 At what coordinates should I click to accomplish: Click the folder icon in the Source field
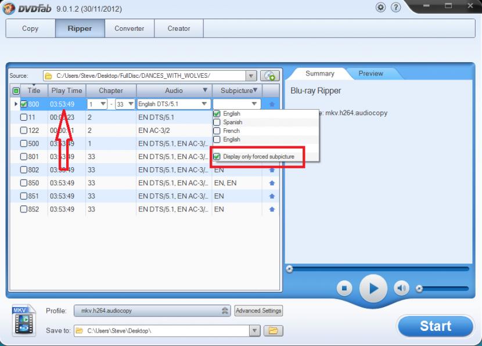tap(48, 76)
